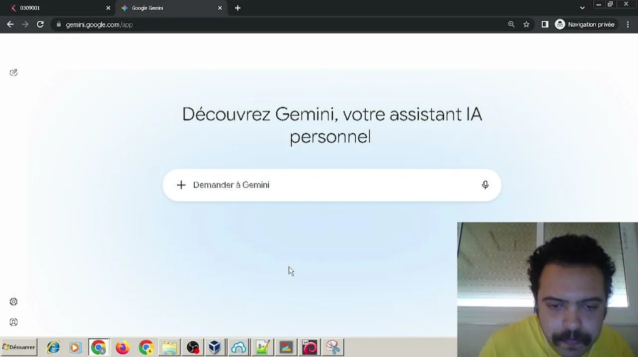Open a new browser tab
Screen dimensions: 638x357
238,8
